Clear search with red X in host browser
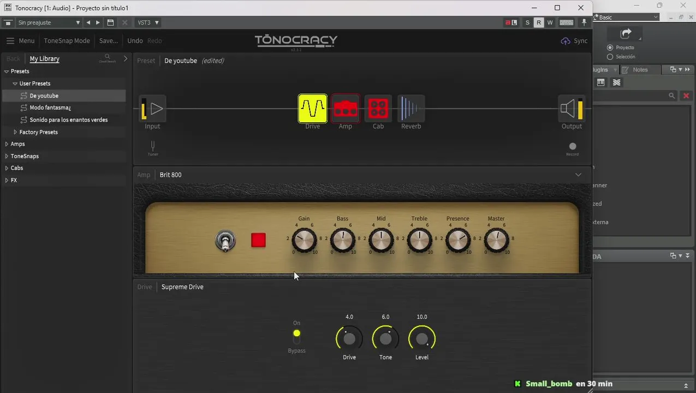 (x=686, y=96)
